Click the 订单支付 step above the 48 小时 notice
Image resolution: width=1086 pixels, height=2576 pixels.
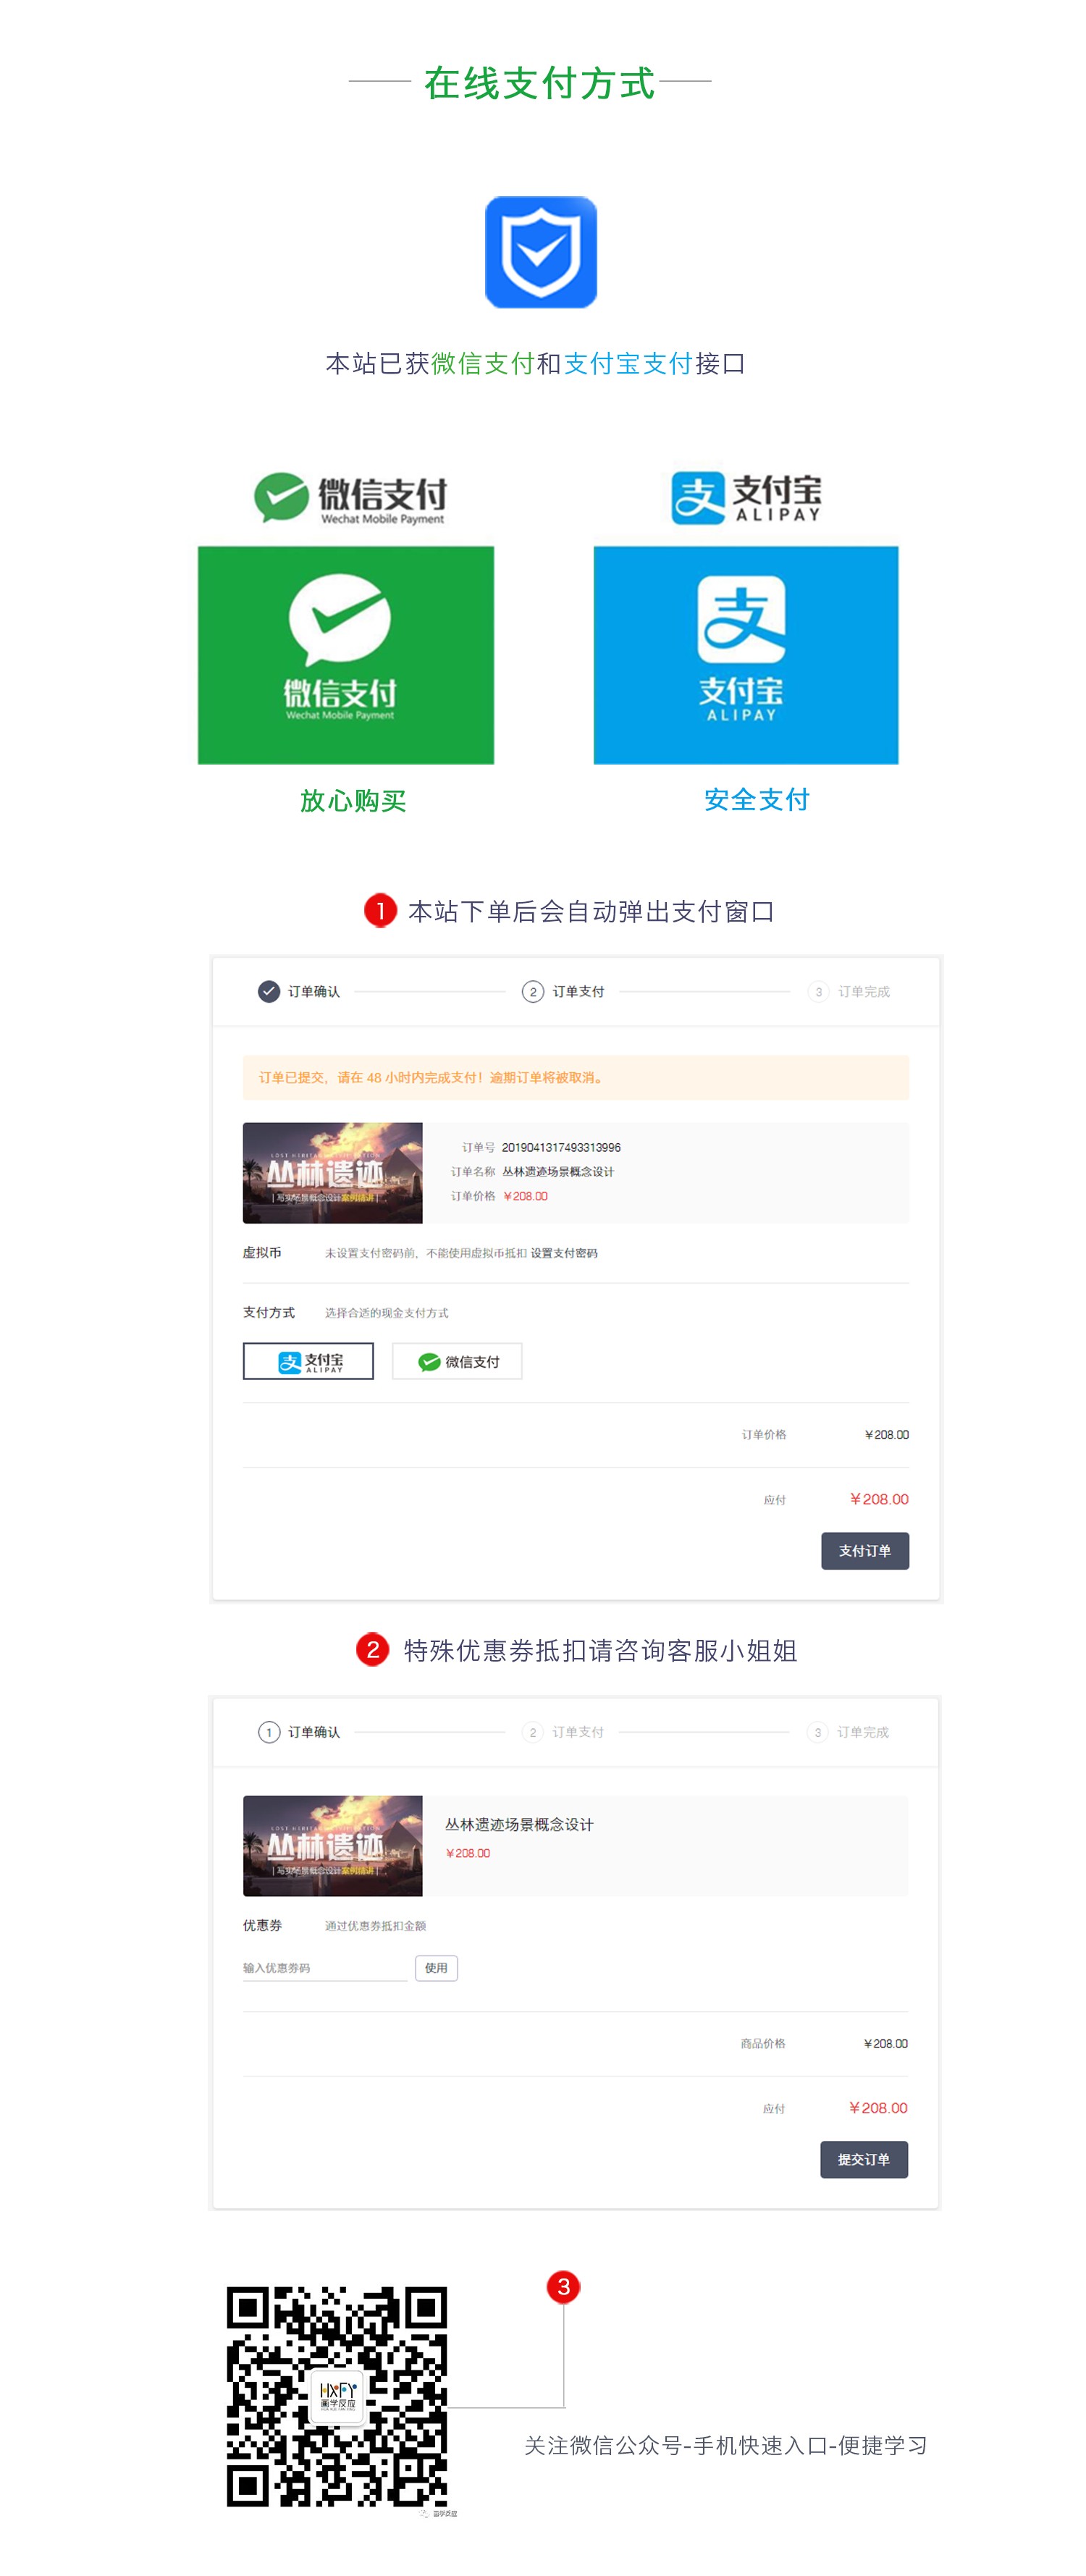click(x=563, y=991)
